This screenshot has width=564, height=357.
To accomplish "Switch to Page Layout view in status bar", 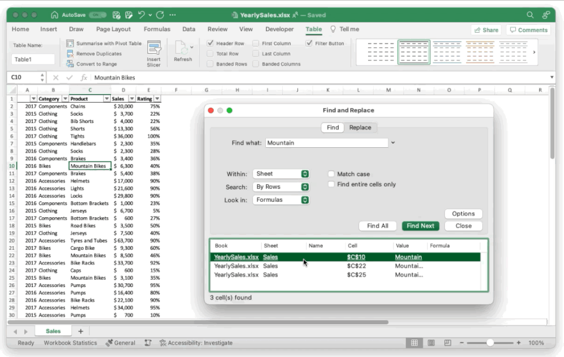I will (431, 343).
